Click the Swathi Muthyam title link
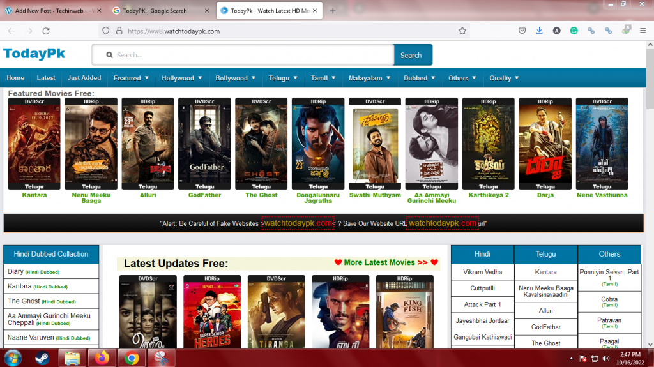The height and width of the screenshot is (367, 654). (375, 195)
